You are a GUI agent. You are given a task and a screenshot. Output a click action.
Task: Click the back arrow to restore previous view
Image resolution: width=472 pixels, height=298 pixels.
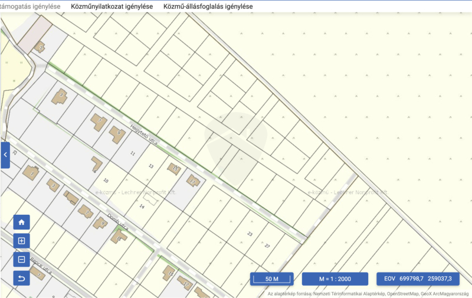click(21, 277)
